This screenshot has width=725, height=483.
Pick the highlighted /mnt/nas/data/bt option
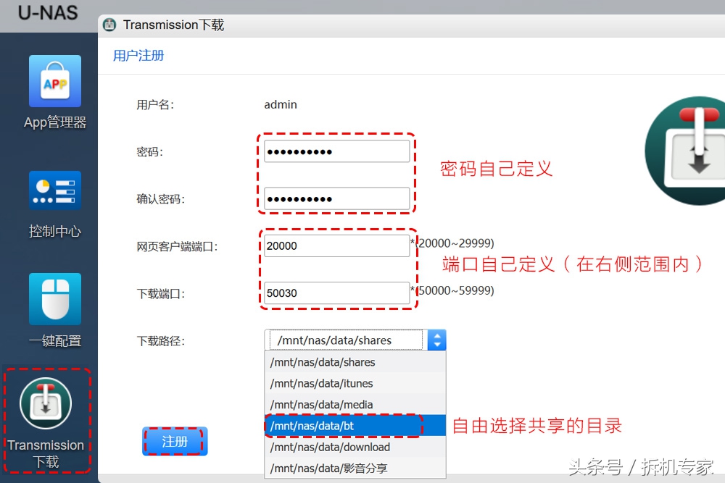point(355,426)
